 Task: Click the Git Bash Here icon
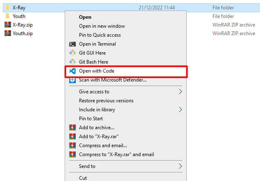72,62
